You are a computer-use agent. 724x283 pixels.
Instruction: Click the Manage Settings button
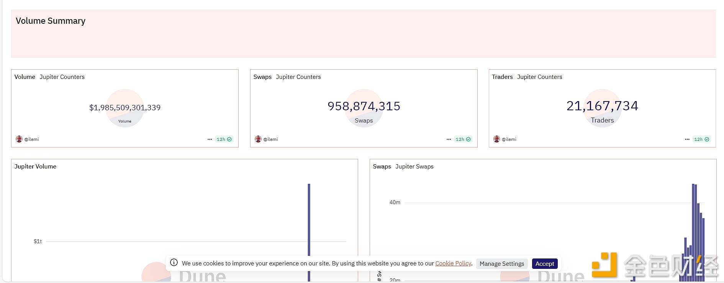coord(502,263)
